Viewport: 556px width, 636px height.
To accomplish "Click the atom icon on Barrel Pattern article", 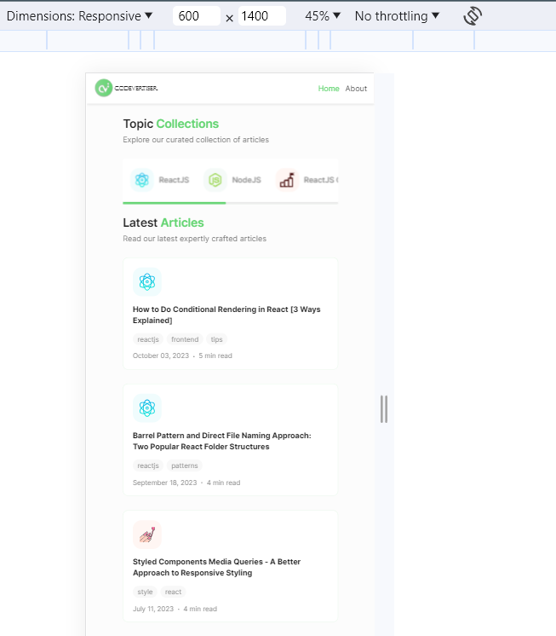I will point(147,408).
